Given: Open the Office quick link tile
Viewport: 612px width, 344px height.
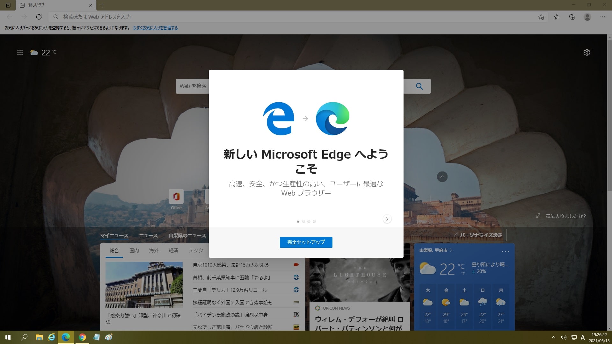Looking at the screenshot, I should pyautogui.click(x=176, y=200).
